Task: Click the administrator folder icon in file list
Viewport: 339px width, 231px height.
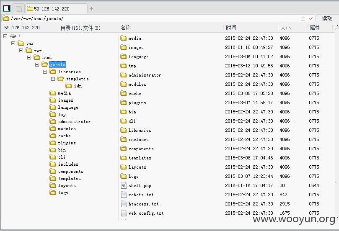Action: (124, 75)
